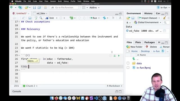
Task: Sort files by Name column header
Action: (143, 55)
